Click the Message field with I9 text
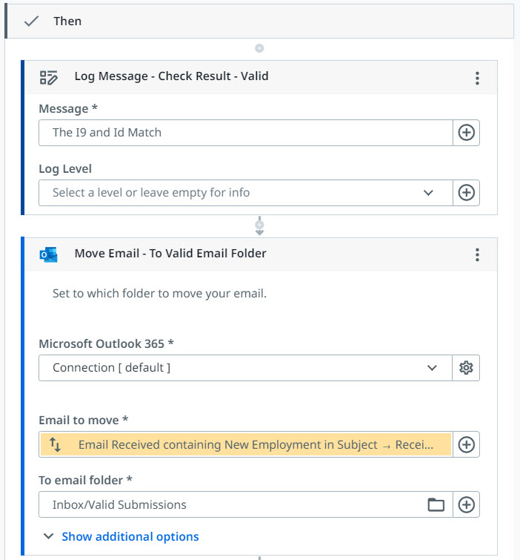 (244, 133)
